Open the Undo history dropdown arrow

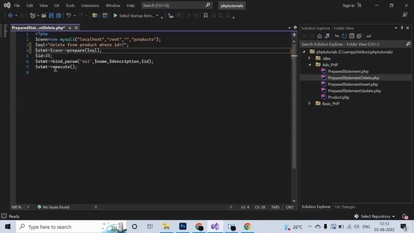[74, 16]
